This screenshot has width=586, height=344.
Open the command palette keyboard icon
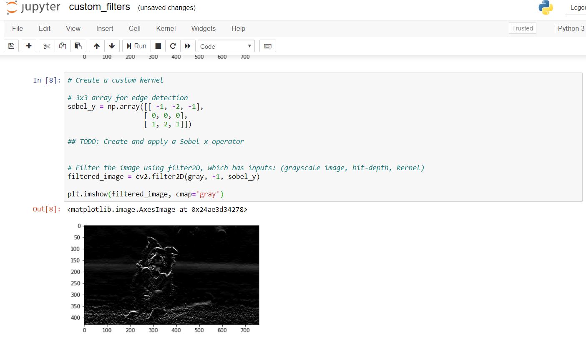[268, 46]
